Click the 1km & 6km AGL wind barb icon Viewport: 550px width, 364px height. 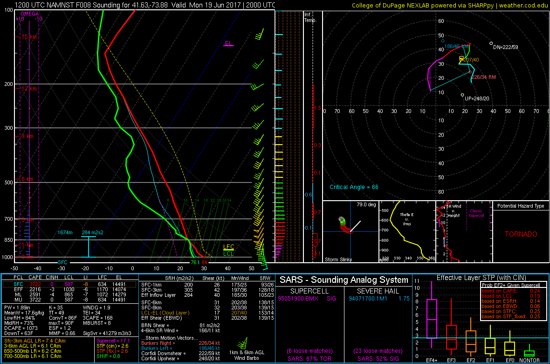click(x=242, y=343)
